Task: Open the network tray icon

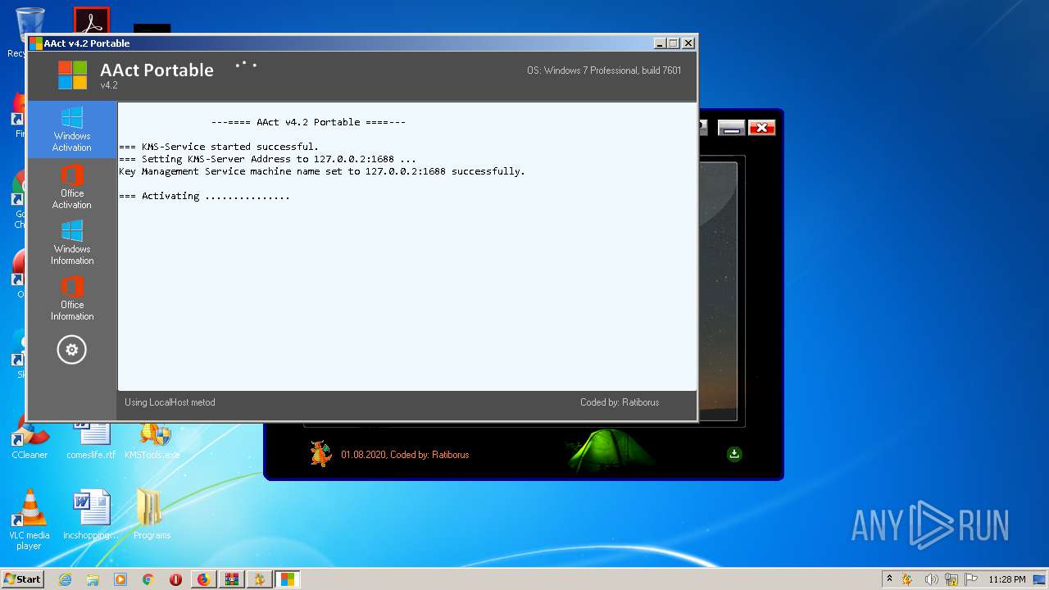Action: click(x=951, y=579)
